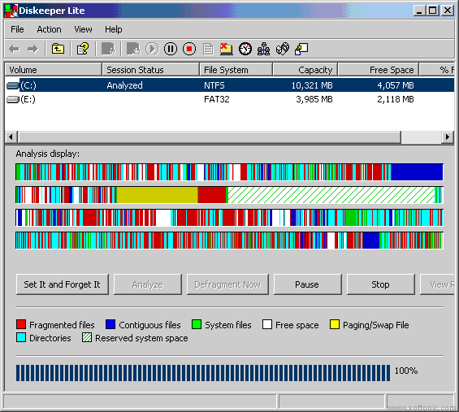
Task: Open the Action menu
Action: 49,29
